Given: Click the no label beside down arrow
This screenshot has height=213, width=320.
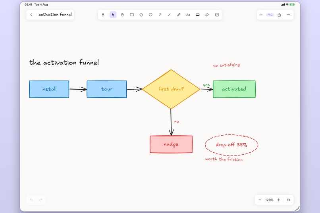Looking at the screenshot, I should click(177, 121).
